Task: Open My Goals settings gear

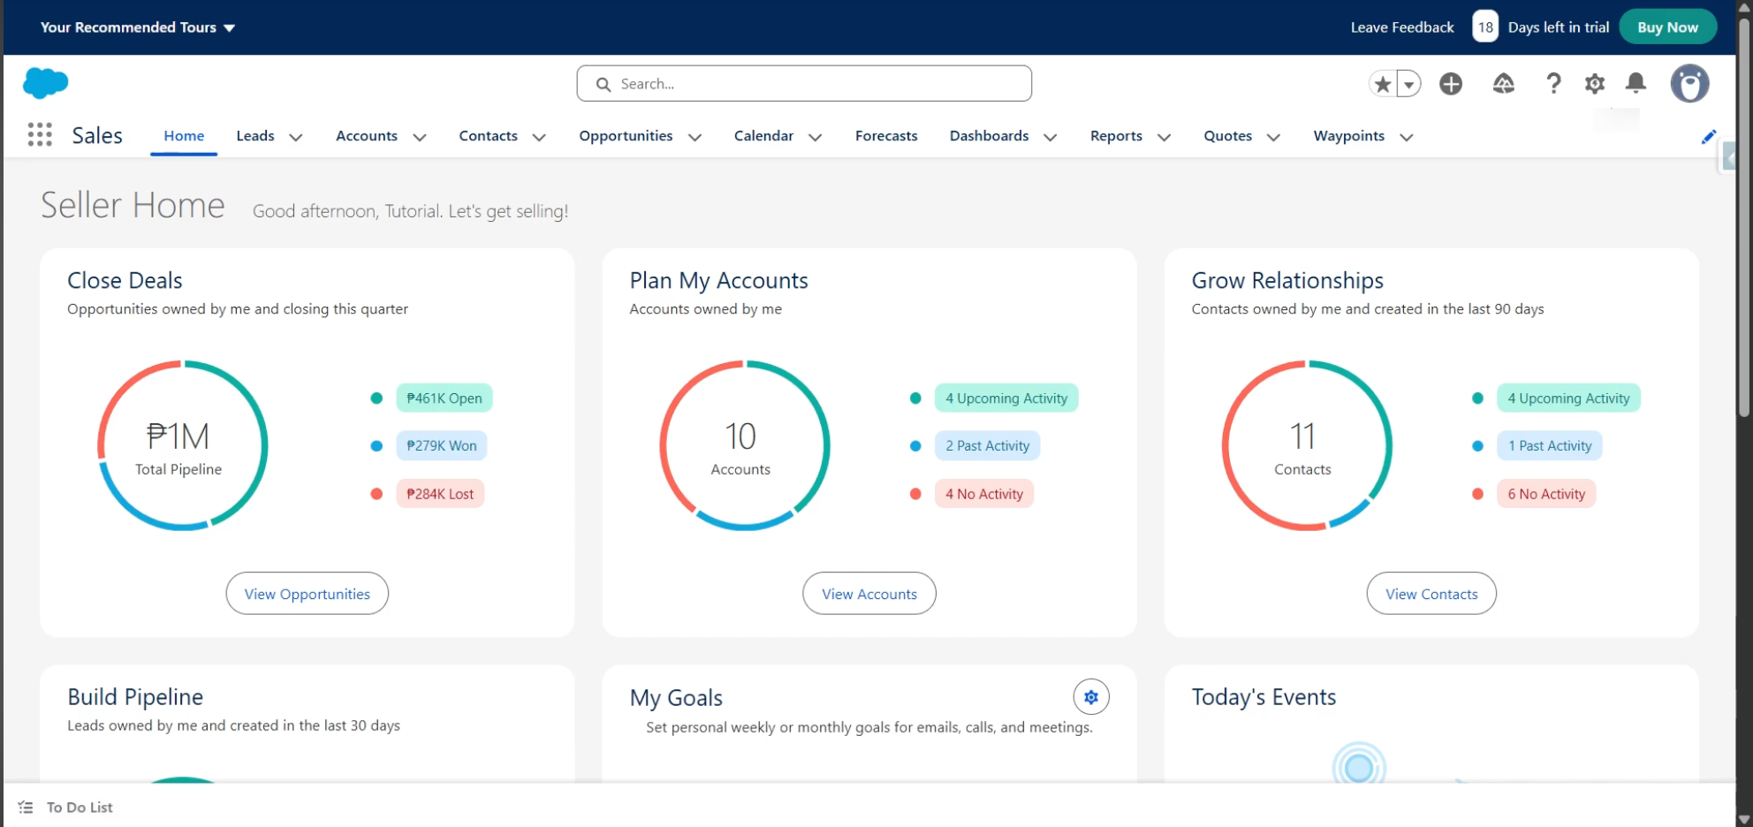Action: (x=1091, y=697)
